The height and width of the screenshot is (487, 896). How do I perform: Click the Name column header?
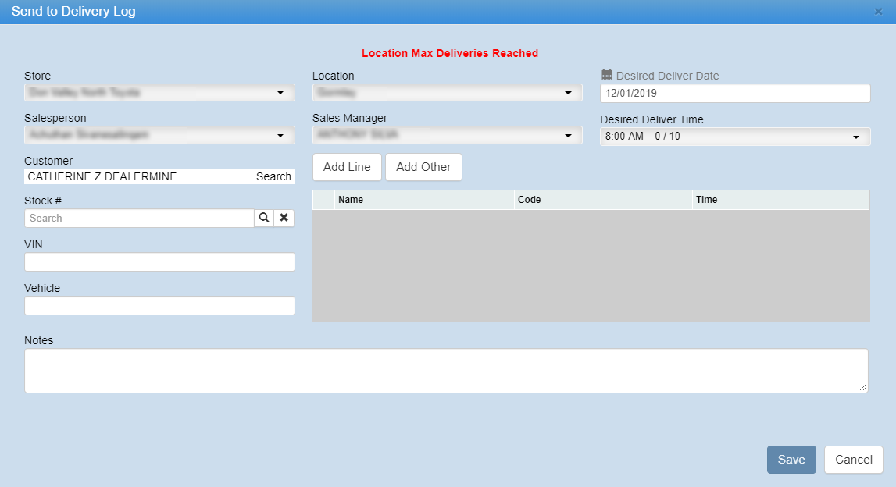[423, 200]
